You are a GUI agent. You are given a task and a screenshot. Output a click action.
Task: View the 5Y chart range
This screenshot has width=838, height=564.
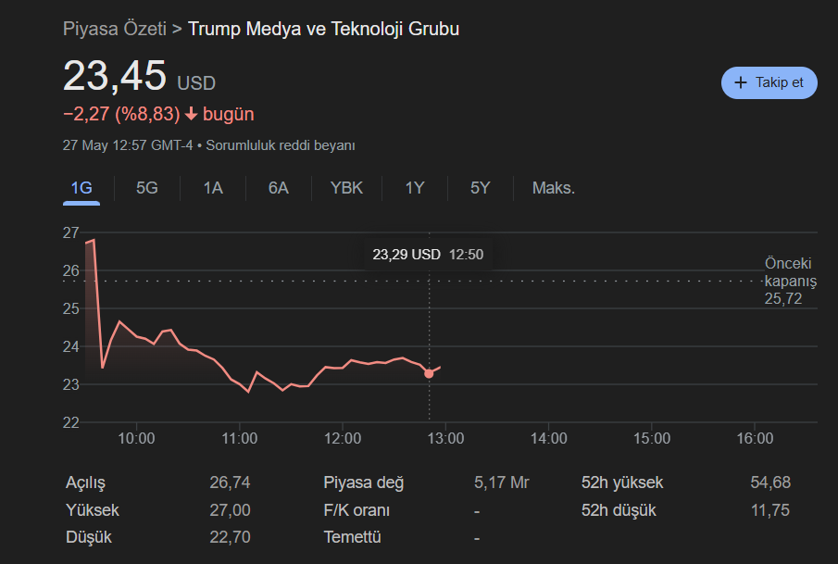tap(480, 188)
